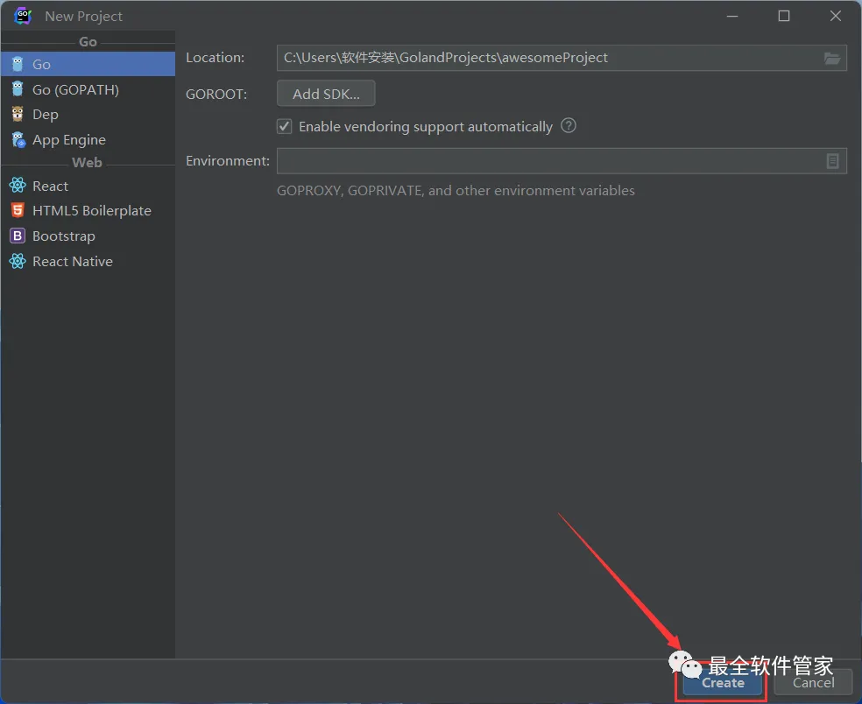The width and height of the screenshot is (862, 704).
Task: Click the GOROOT: label
Action: pyautogui.click(x=216, y=94)
